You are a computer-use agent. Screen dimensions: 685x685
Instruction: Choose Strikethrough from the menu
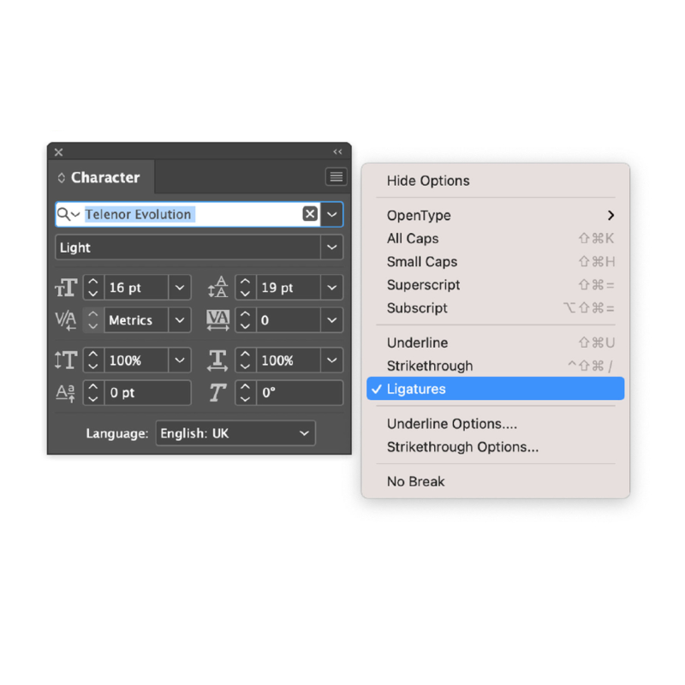point(496,366)
